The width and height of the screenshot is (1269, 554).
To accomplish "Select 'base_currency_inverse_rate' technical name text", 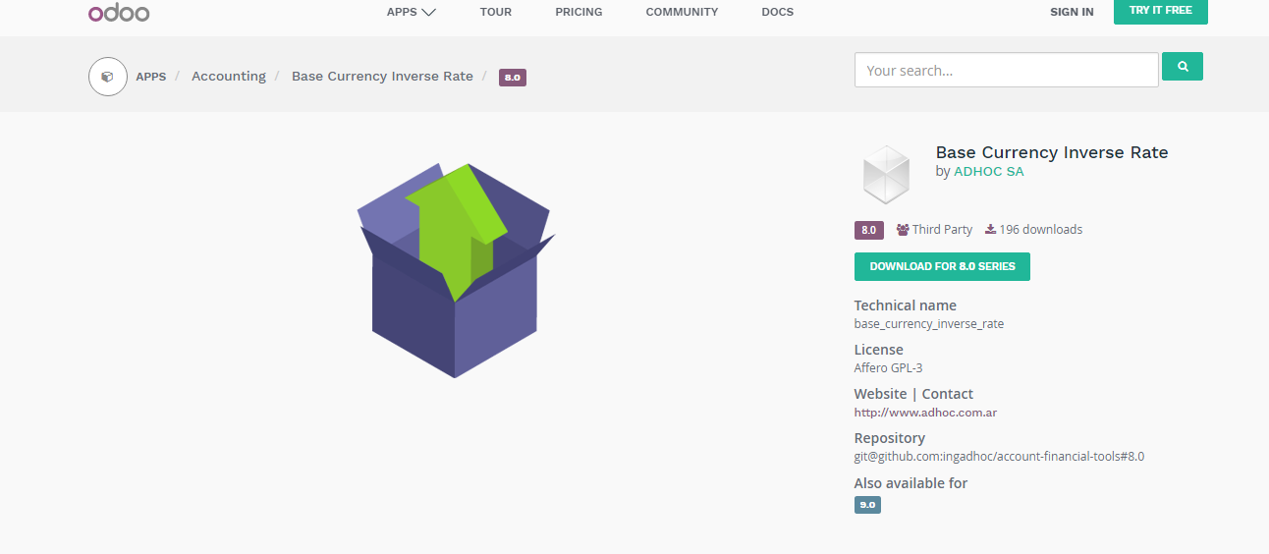I will 929,323.
